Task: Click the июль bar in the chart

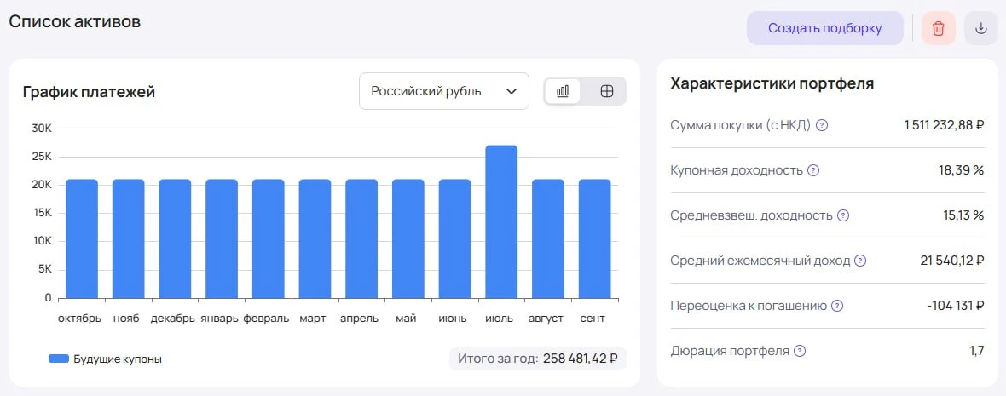Action: [x=501, y=221]
